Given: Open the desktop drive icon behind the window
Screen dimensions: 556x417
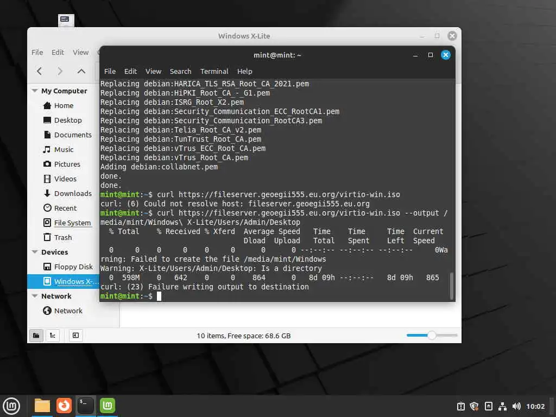Looking at the screenshot, I should click(x=66, y=20).
